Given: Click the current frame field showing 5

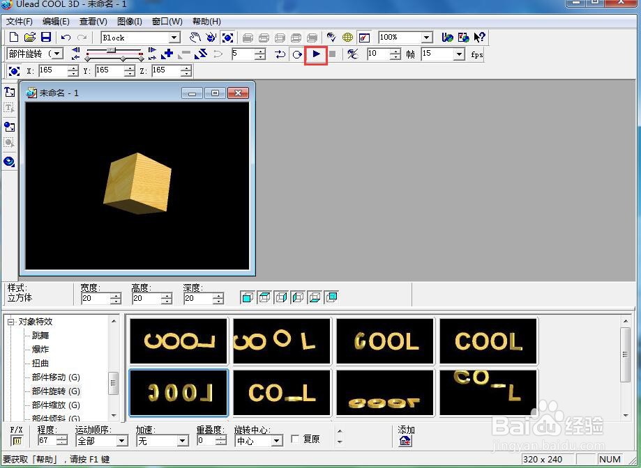Looking at the screenshot, I should click(243, 54).
